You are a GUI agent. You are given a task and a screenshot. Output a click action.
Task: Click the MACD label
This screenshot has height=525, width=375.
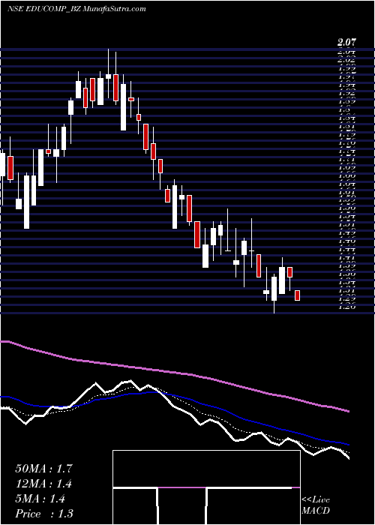click(316, 511)
